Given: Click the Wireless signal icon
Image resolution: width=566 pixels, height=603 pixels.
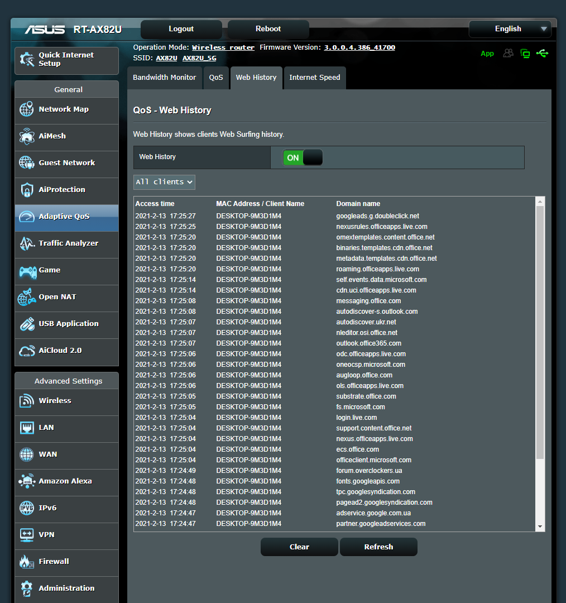Looking at the screenshot, I should tap(27, 401).
